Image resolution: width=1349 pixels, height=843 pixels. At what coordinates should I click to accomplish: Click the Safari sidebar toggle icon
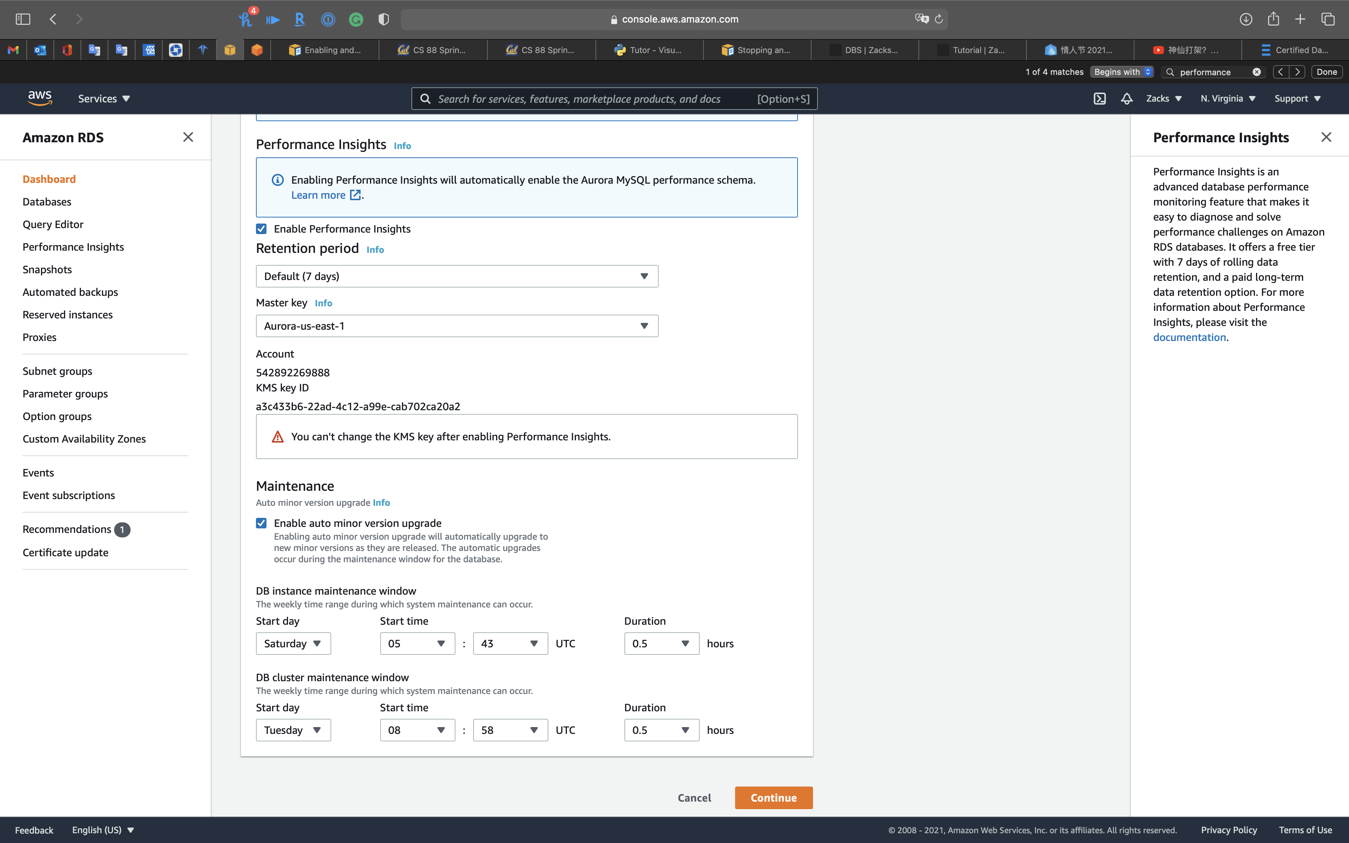tap(23, 20)
